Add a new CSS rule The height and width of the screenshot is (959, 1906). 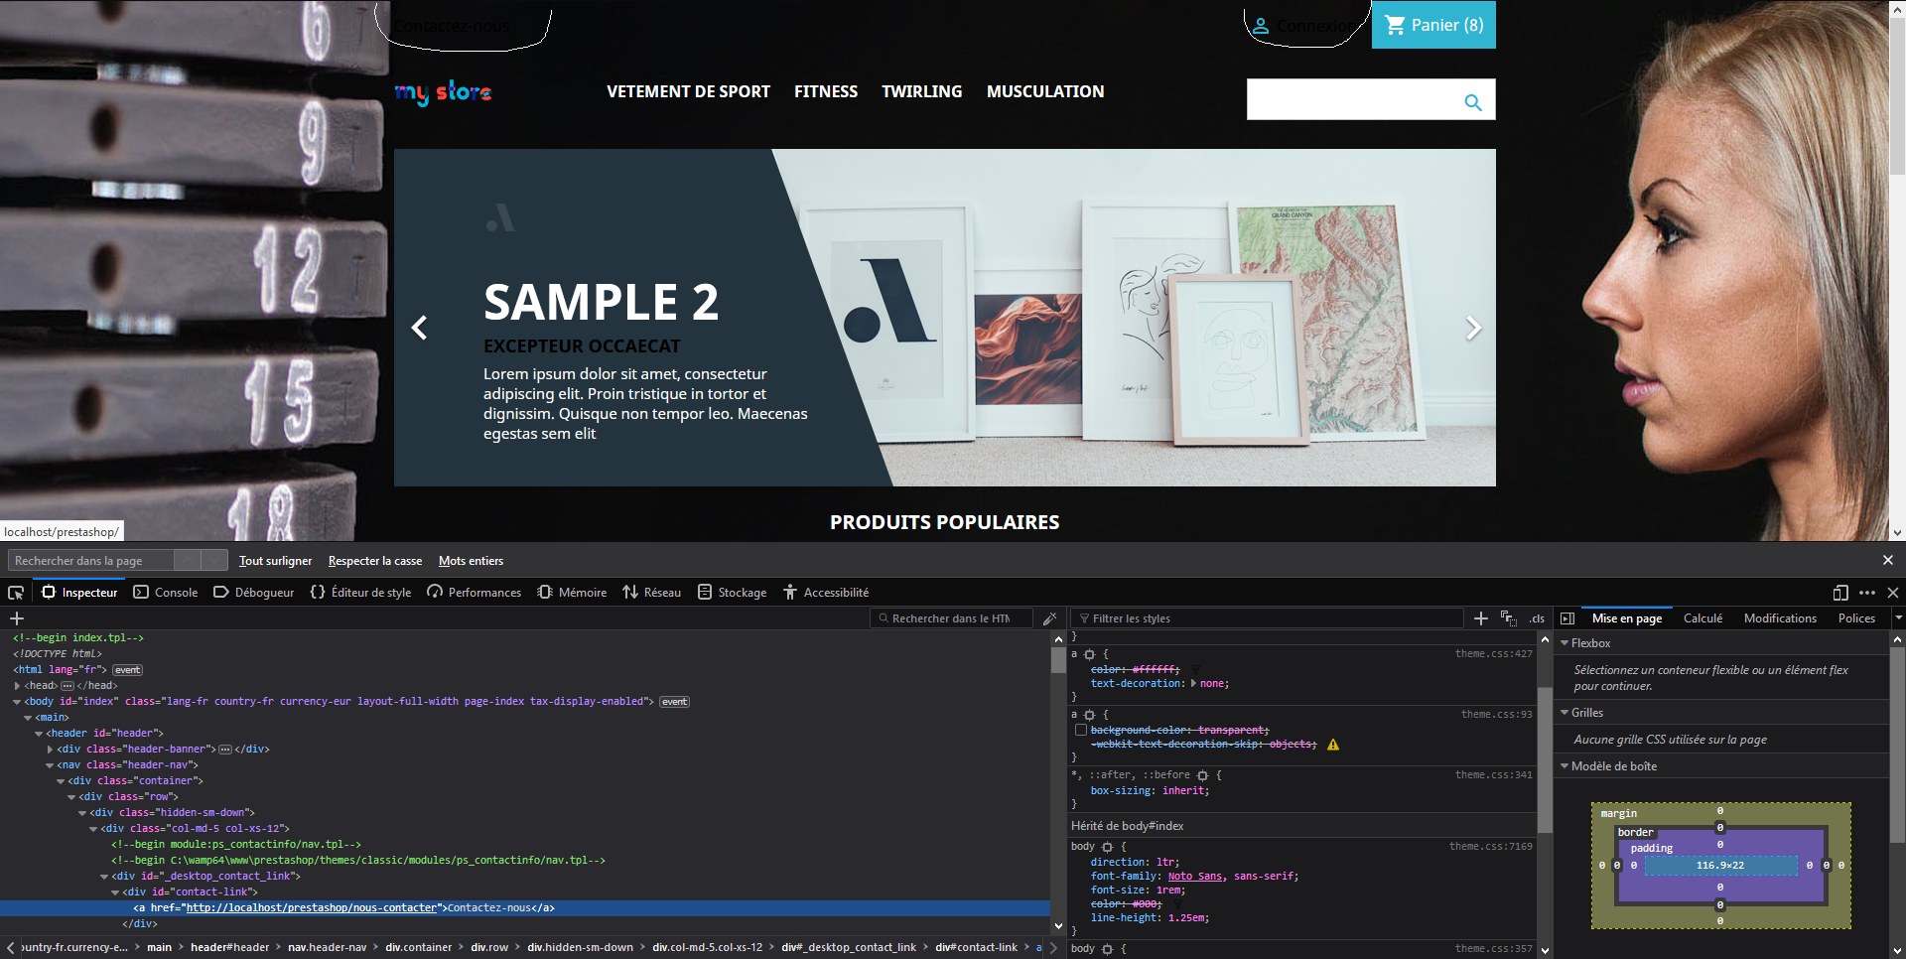click(x=1481, y=618)
